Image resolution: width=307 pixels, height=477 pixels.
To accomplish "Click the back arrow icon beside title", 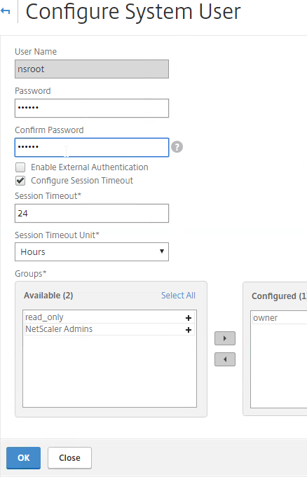I will [5, 12].
